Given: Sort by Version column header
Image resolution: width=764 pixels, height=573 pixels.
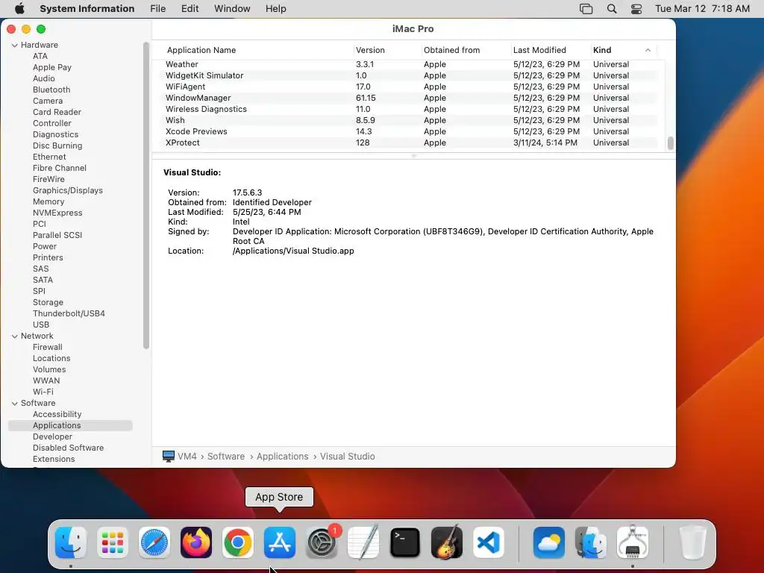Looking at the screenshot, I should coord(370,50).
